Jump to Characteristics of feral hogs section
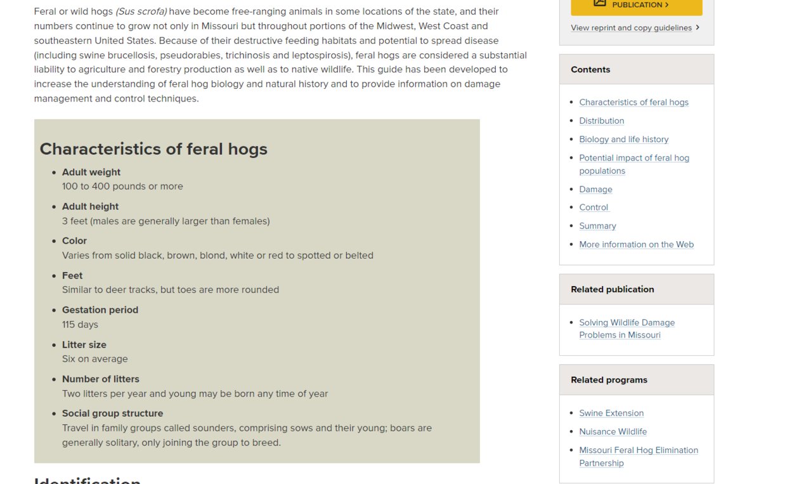Screen dimensions: 811x484 [x=633, y=102]
